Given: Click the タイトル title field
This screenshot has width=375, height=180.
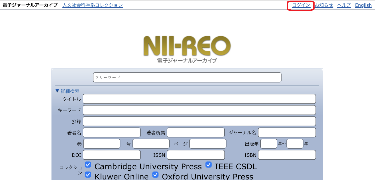Looking at the screenshot, I should coord(199,99).
